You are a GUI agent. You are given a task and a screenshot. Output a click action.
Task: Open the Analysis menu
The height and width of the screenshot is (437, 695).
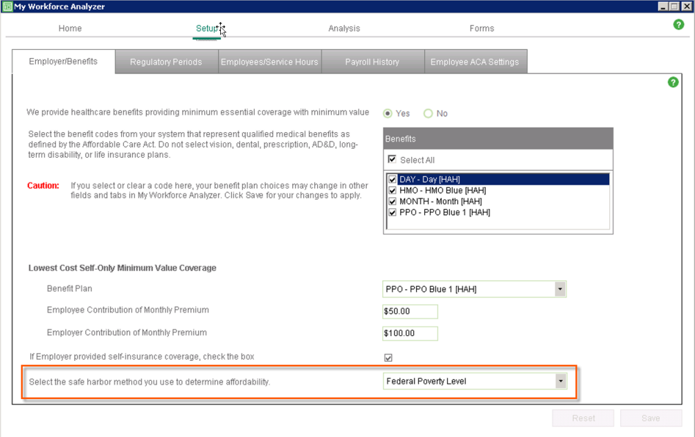(x=344, y=28)
